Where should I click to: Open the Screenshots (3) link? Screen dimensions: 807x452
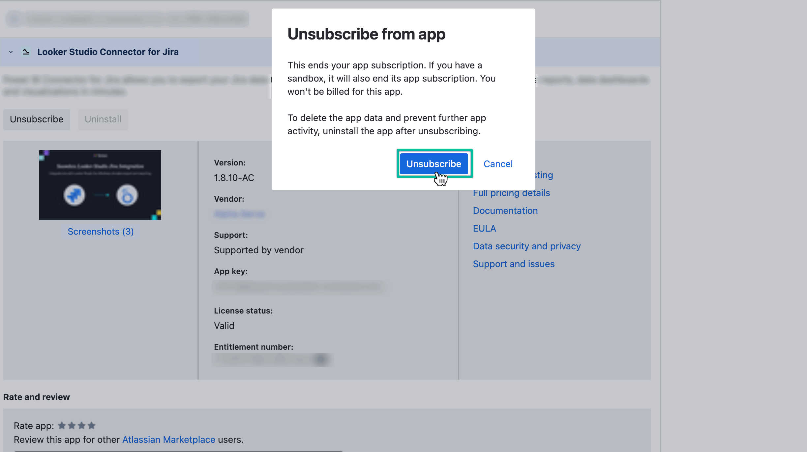tap(100, 231)
